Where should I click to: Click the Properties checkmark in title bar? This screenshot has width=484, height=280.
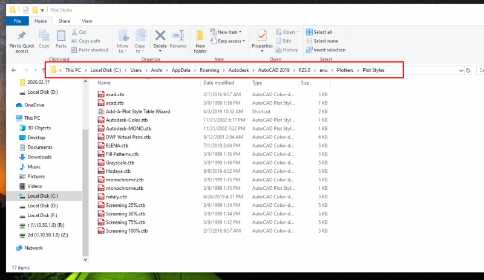pos(26,10)
